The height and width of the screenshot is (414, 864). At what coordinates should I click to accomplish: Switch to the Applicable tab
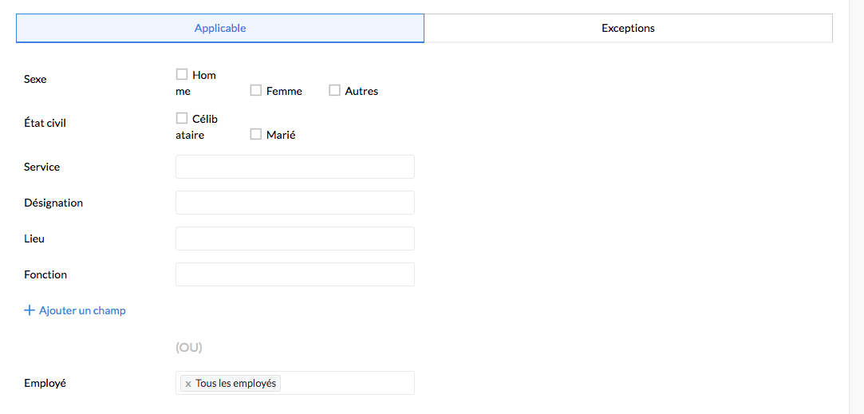(x=220, y=28)
